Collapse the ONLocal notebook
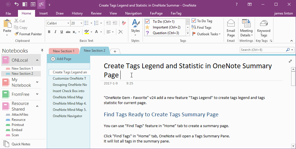 [x=37, y=60]
